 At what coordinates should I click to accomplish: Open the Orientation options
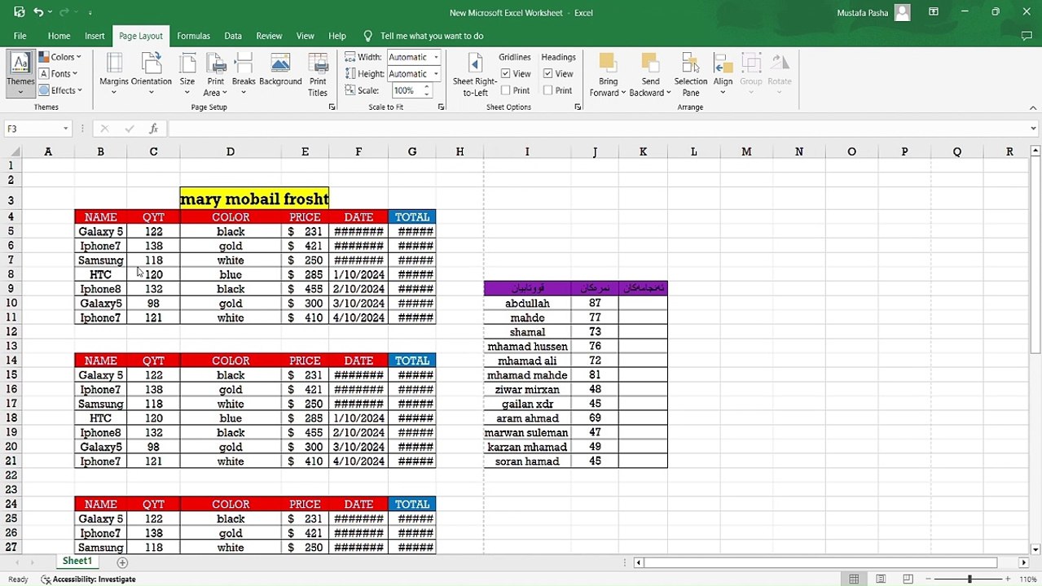tap(152, 73)
